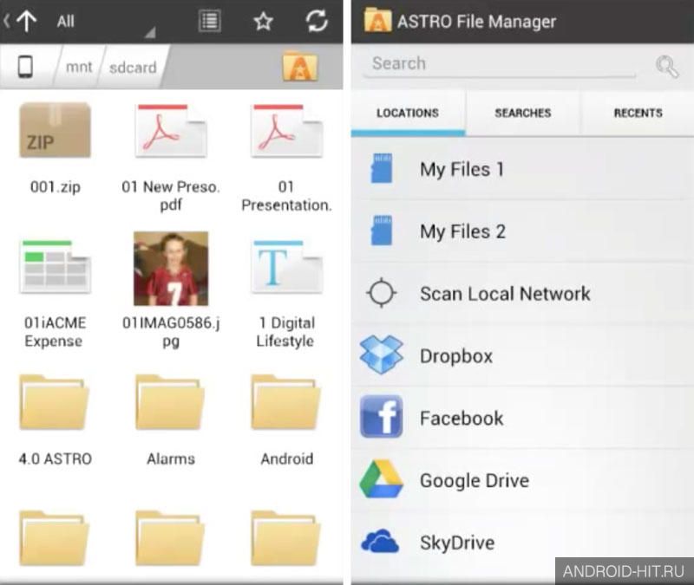
Task: Tap the ASTRO File Manager title
Action: pyautogui.click(x=476, y=21)
